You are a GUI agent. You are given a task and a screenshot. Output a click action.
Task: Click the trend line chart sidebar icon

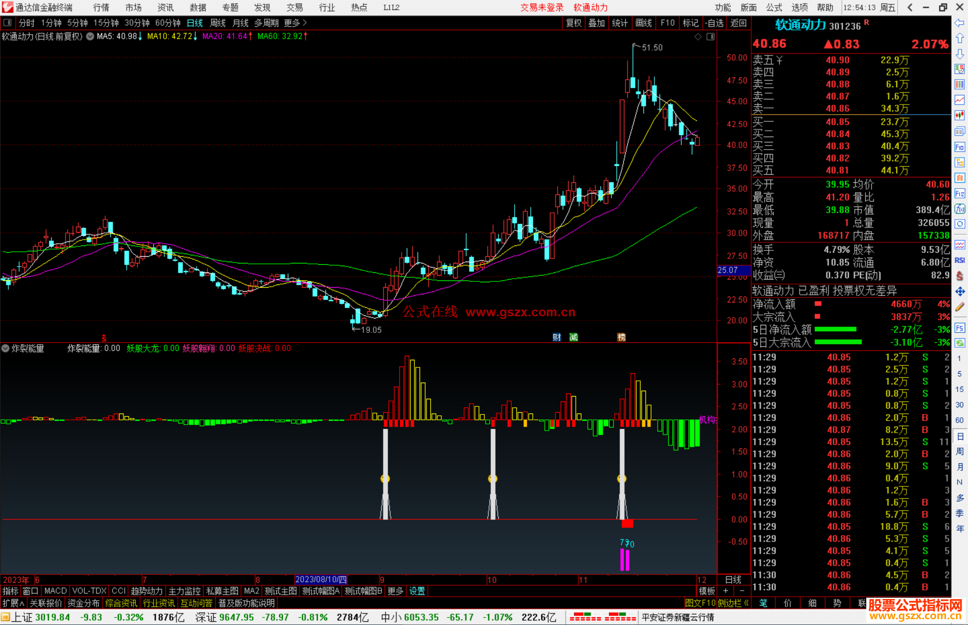click(959, 99)
